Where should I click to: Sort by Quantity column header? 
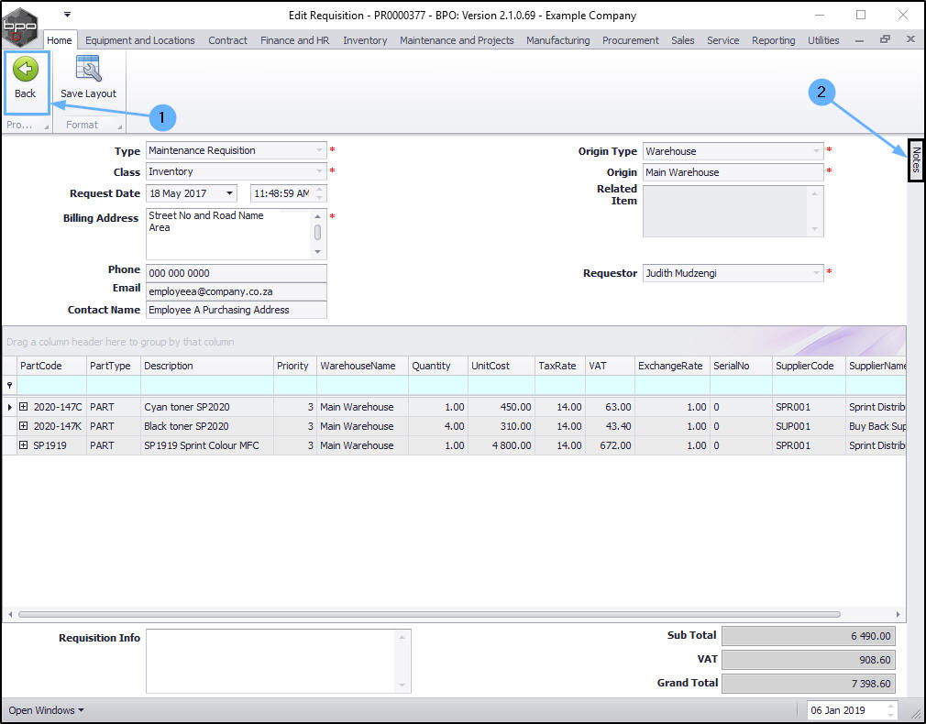pos(438,366)
